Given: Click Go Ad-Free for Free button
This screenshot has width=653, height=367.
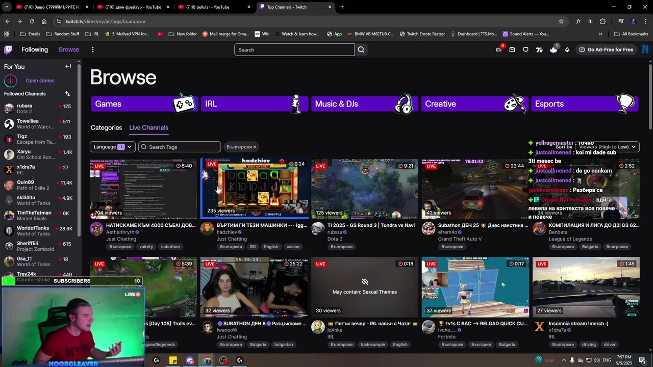Looking at the screenshot, I should click(x=606, y=49).
